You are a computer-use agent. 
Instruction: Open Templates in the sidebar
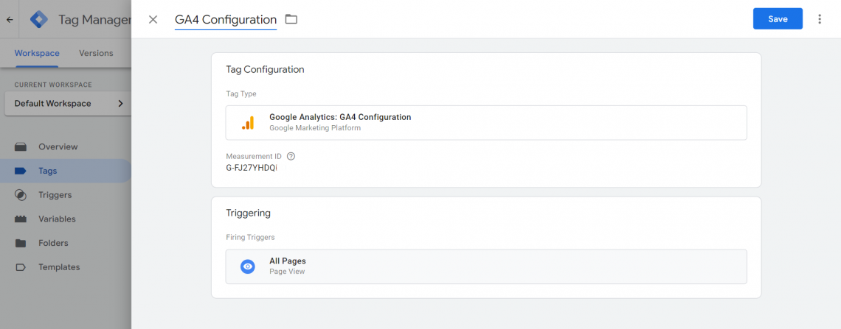click(x=59, y=267)
